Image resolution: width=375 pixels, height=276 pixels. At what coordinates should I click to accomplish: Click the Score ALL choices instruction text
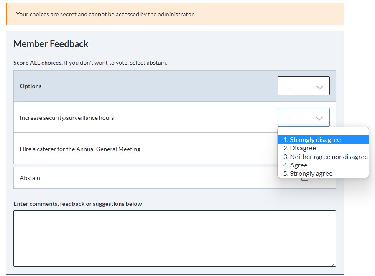pyautogui.click(x=90, y=63)
